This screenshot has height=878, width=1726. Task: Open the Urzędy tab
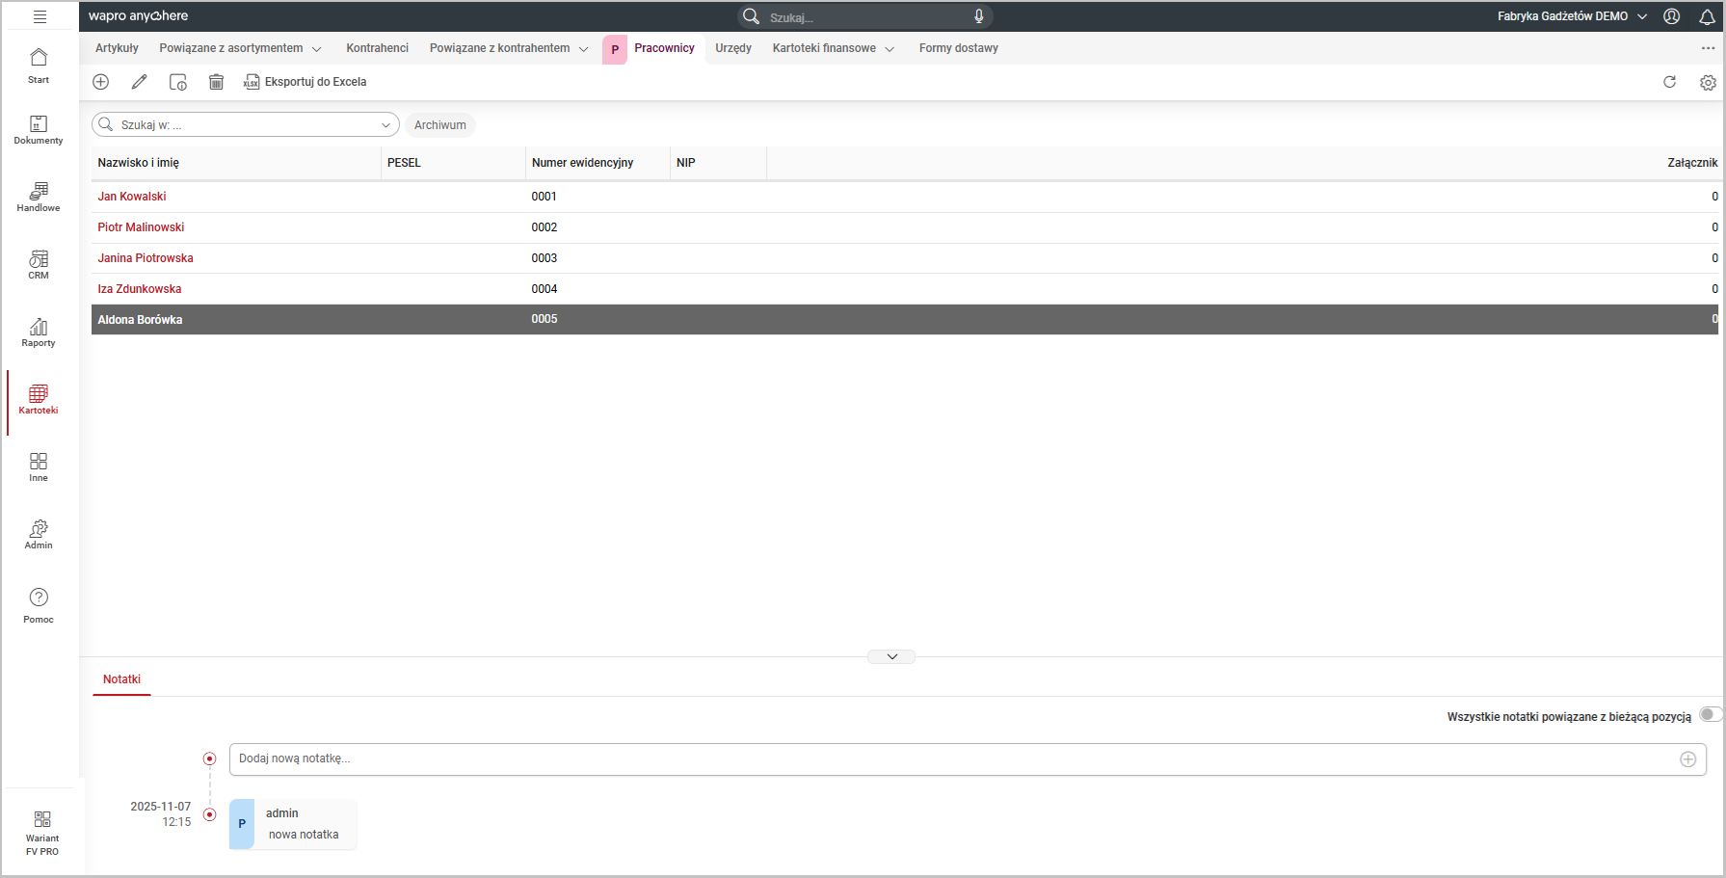pos(732,48)
